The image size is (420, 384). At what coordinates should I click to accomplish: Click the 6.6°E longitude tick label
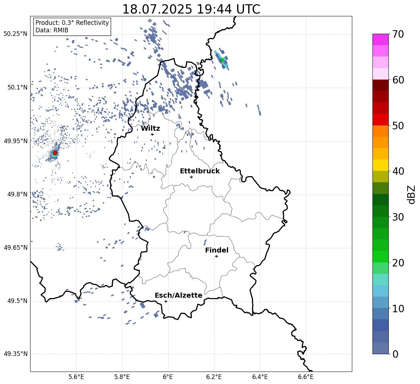tap(306, 377)
